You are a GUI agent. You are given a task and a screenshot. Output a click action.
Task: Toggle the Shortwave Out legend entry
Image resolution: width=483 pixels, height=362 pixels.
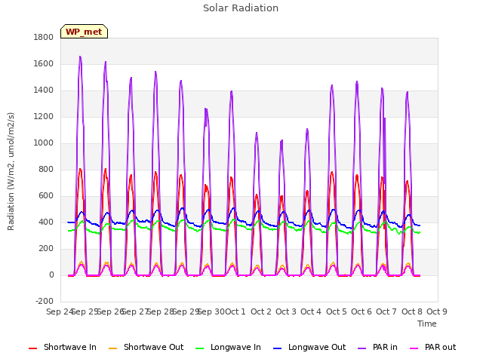tap(146, 348)
